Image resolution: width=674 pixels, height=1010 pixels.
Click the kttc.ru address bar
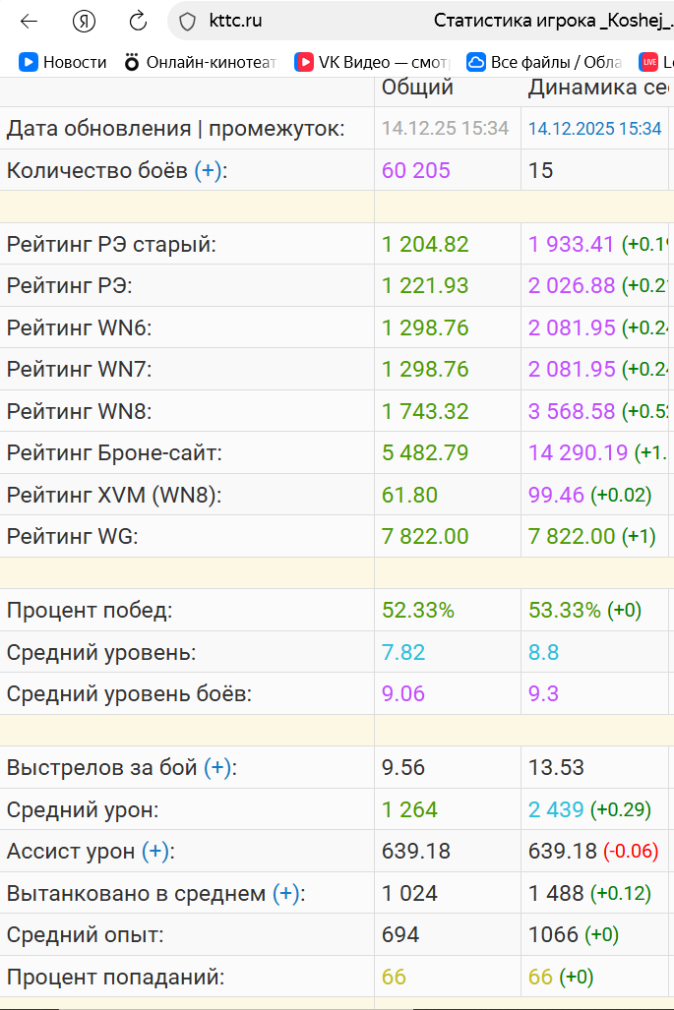point(295,21)
